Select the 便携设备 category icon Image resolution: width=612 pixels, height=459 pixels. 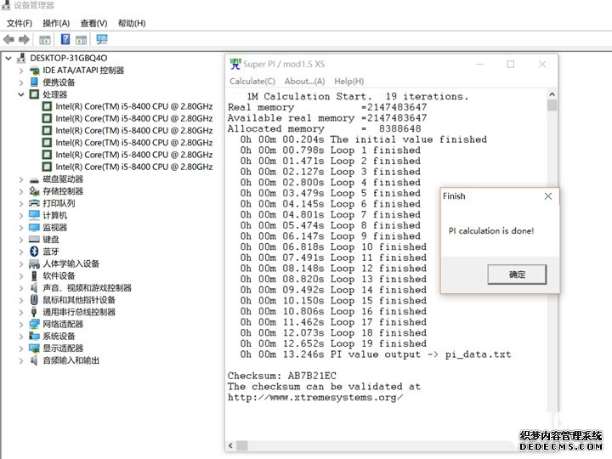tap(34, 82)
